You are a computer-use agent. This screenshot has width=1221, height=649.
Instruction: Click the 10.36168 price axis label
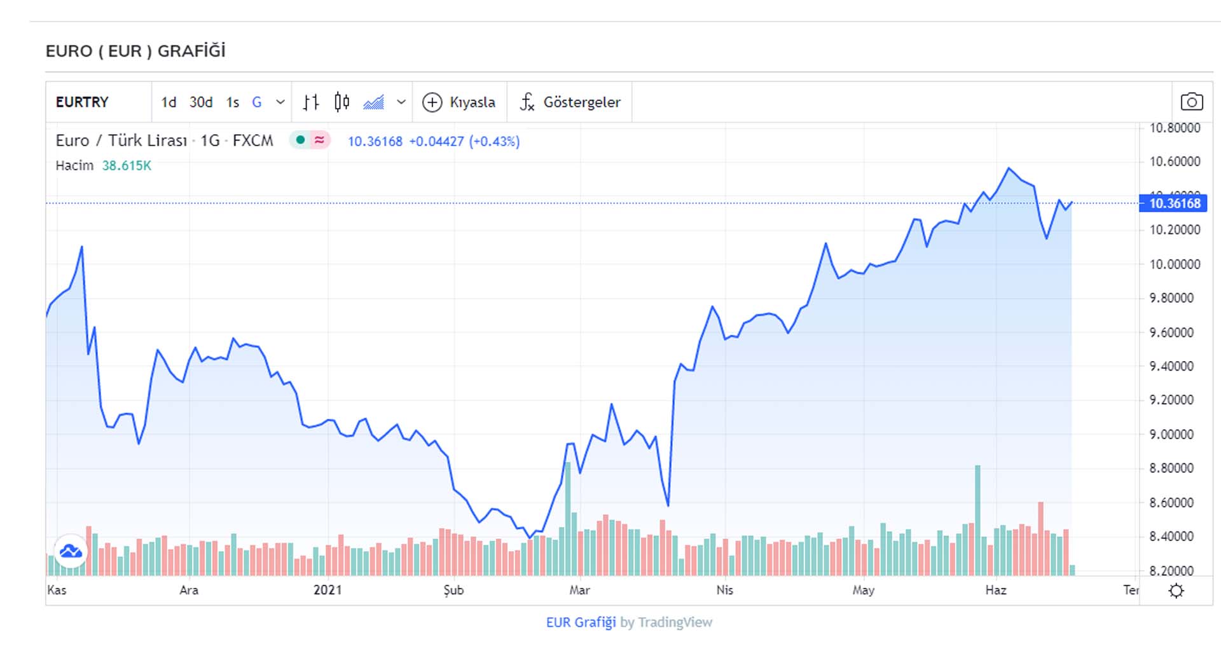point(1174,203)
